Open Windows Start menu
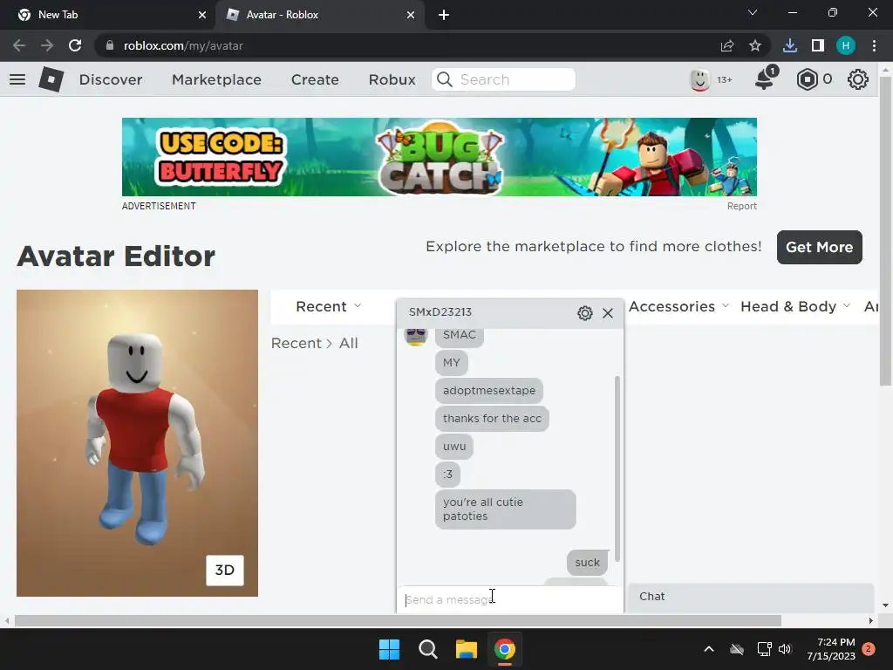 pyautogui.click(x=390, y=649)
